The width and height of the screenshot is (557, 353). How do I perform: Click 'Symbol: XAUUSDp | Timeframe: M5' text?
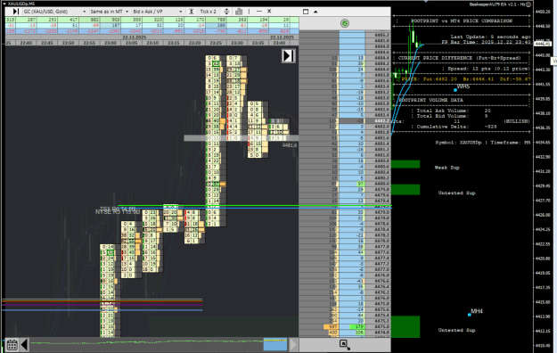coord(483,143)
